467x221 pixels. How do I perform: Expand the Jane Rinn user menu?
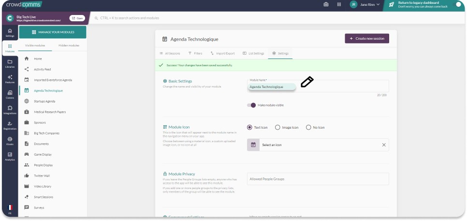click(x=365, y=4)
